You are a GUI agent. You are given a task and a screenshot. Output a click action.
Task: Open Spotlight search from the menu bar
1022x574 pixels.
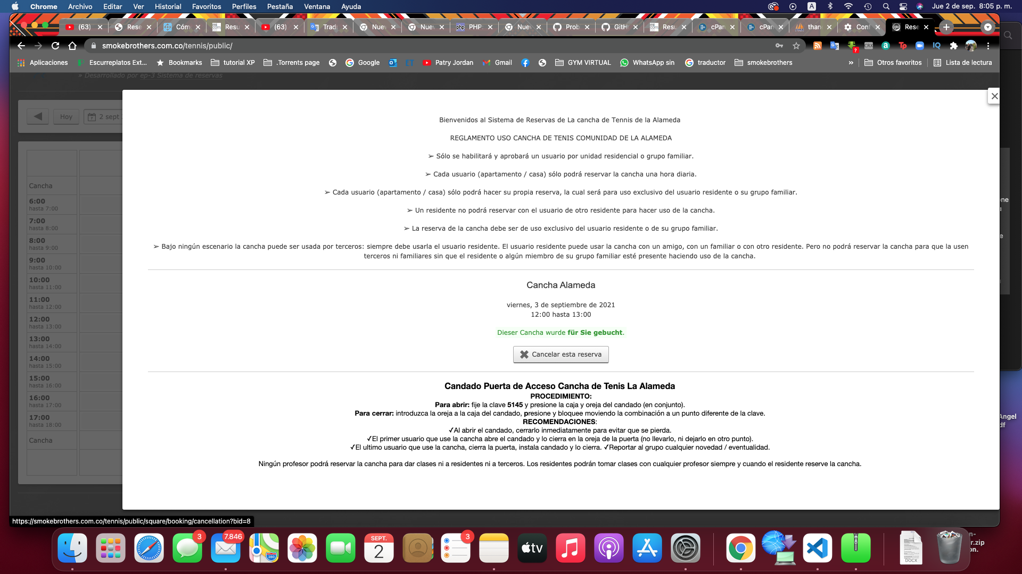(886, 6)
